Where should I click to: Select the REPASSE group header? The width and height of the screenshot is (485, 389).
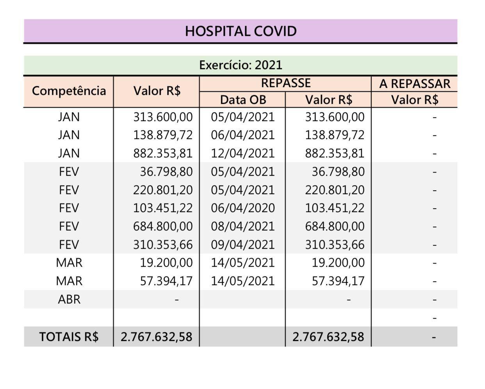click(285, 83)
